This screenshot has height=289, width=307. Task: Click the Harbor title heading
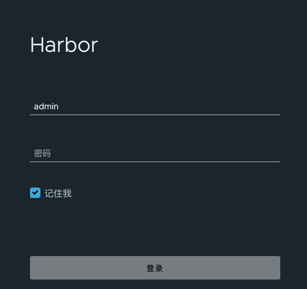tap(64, 45)
